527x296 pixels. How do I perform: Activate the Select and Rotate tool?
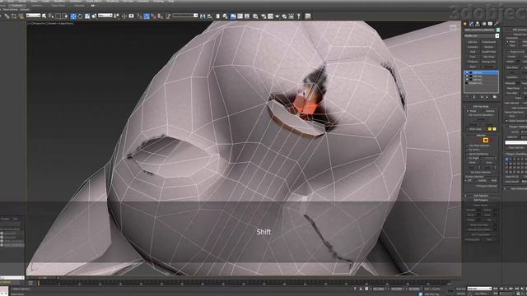80,16
